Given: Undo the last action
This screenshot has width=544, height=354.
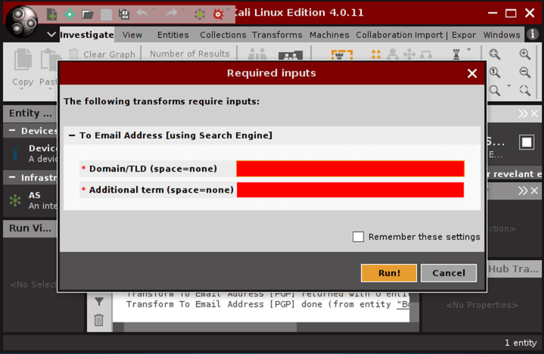Looking at the screenshot, I should click(142, 14).
